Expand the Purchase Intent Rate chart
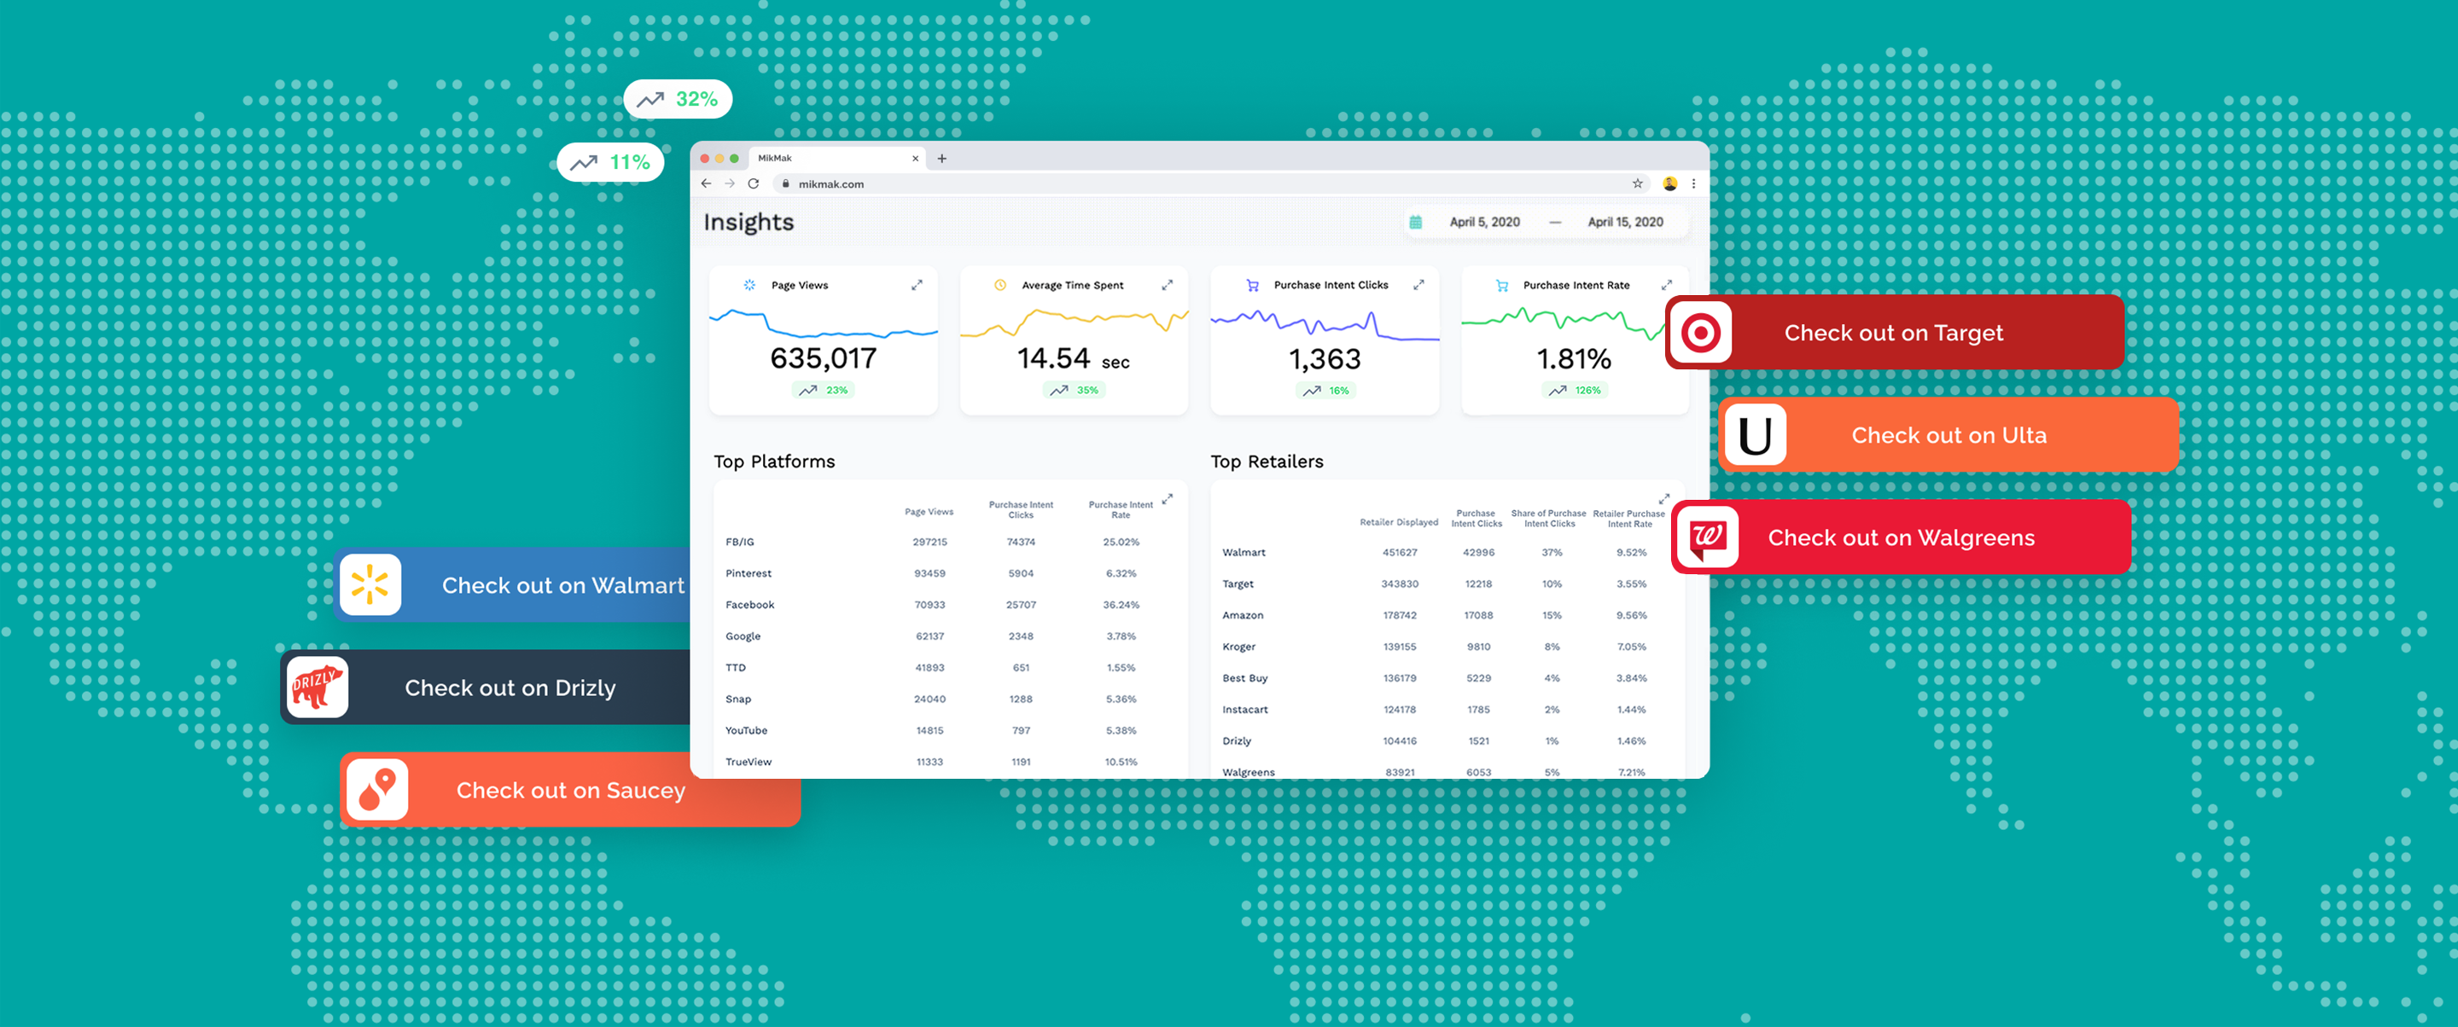The height and width of the screenshot is (1027, 2458). tap(1667, 284)
